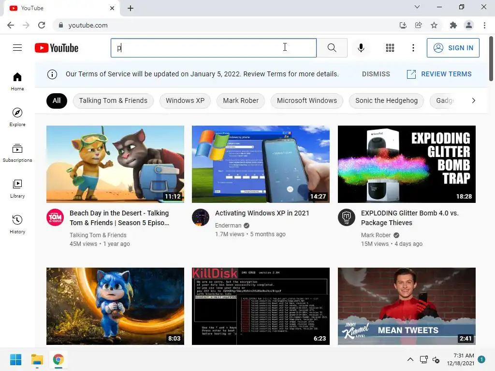Viewport: 495px width, 371px height.
Task: Click the Mark Rober channel avatar
Action: [x=346, y=217]
